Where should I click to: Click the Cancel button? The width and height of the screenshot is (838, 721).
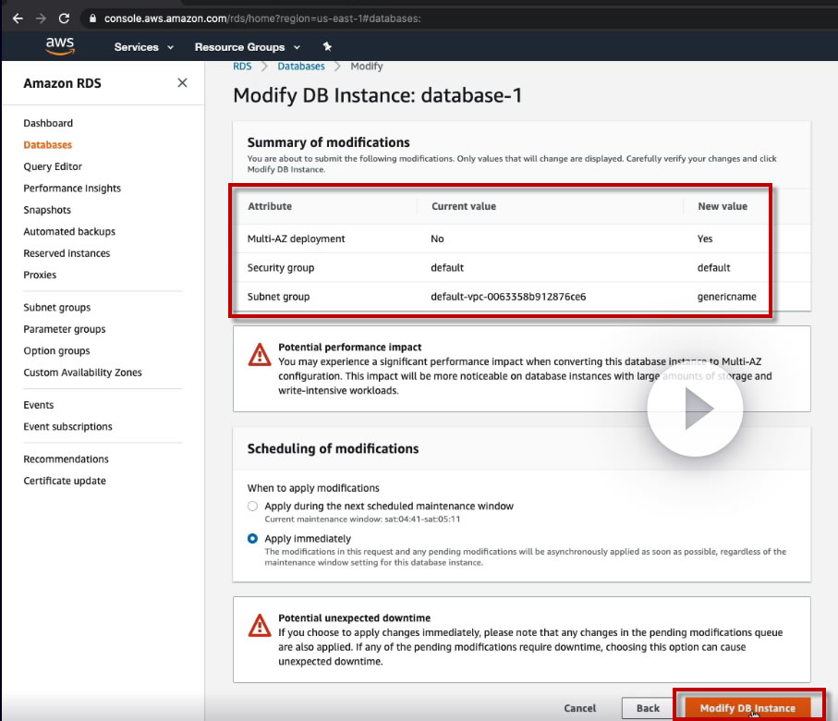point(580,708)
